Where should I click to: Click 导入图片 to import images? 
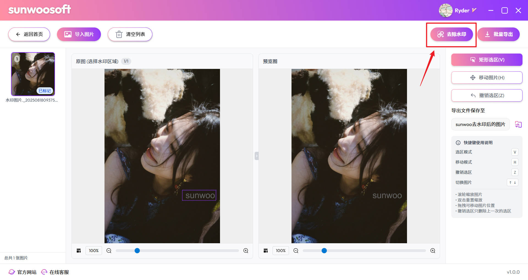click(x=79, y=34)
